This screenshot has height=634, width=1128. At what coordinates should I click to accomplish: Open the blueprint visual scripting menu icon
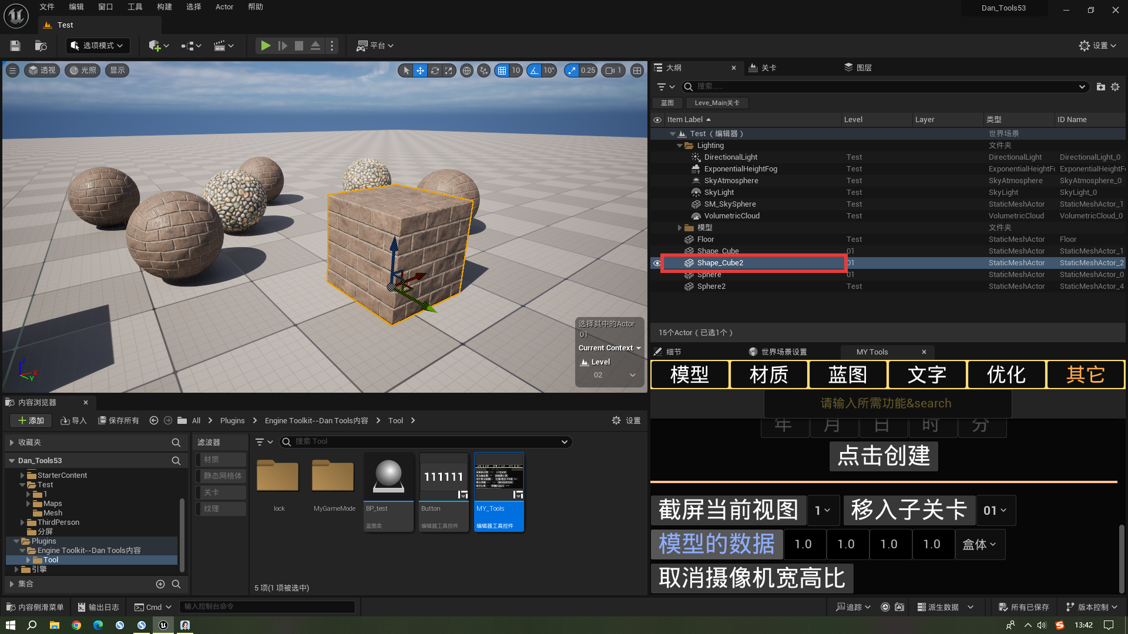pyautogui.click(x=192, y=46)
